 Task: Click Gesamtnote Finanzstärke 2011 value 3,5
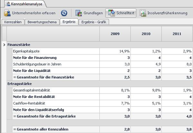(189, 77)
